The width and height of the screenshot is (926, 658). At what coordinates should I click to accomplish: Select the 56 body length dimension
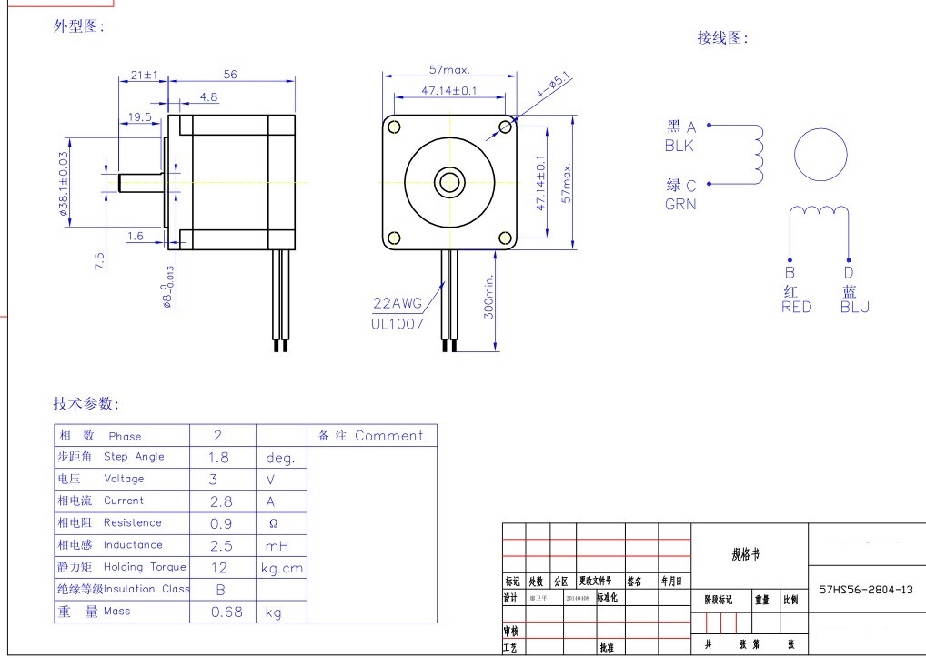click(230, 75)
